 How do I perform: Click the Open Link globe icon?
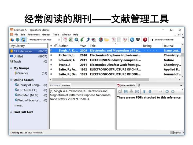[x=101, y=39]
